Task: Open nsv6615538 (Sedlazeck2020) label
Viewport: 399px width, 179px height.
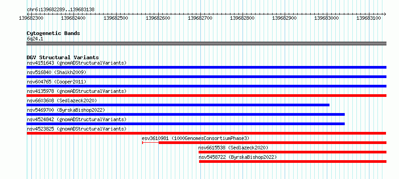Action: [233, 148]
